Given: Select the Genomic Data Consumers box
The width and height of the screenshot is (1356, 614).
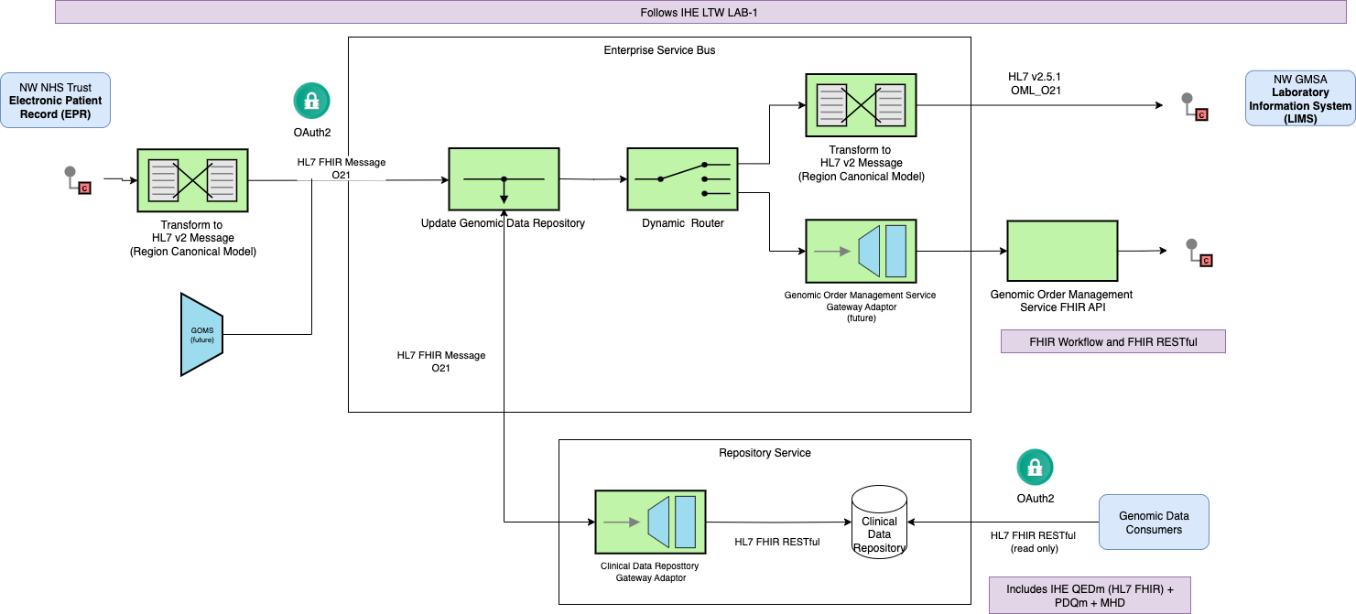Looking at the screenshot, I should [x=1154, y=522].
